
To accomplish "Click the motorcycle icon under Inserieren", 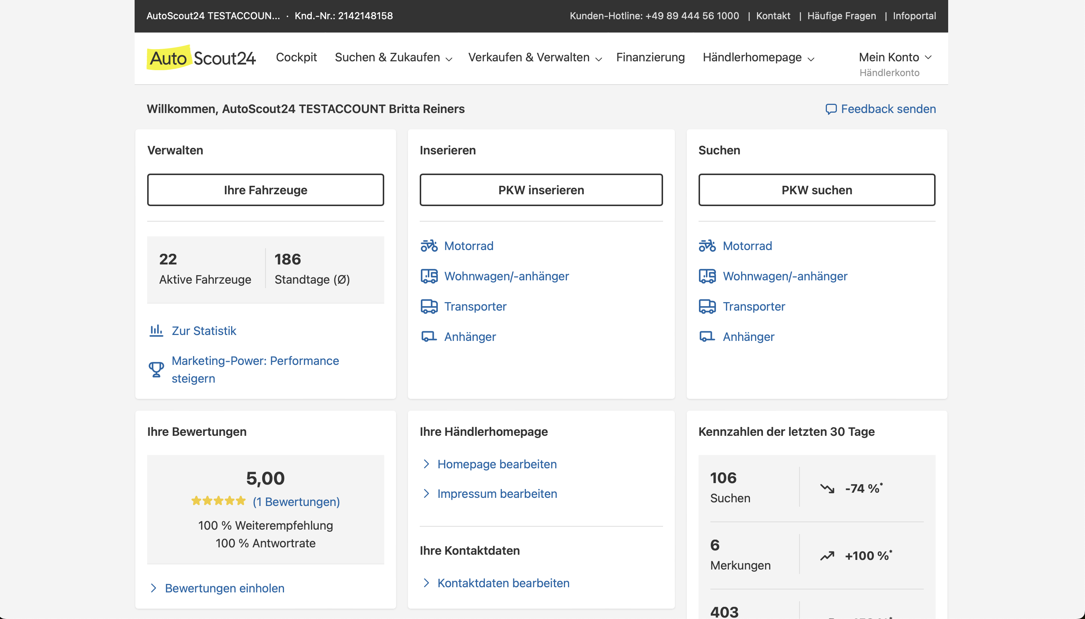I will click(429, 246).
